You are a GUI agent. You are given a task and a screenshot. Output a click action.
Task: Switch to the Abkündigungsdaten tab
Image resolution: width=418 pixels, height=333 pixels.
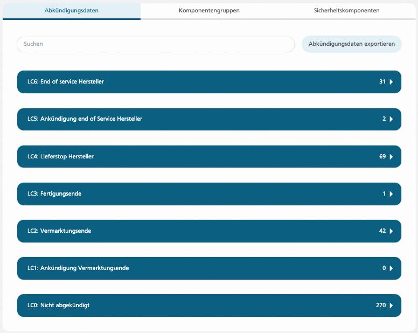pyautogui.click(x=71, y=10)
